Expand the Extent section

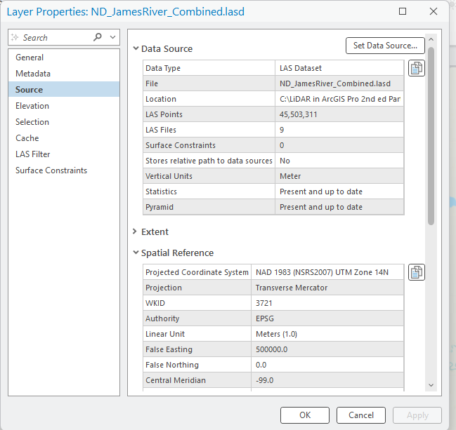point(135,231)
